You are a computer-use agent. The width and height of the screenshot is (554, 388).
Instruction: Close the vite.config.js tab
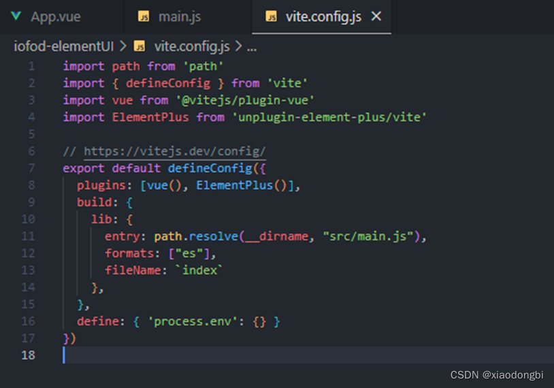pyautogui.click(x=376, y=16)
